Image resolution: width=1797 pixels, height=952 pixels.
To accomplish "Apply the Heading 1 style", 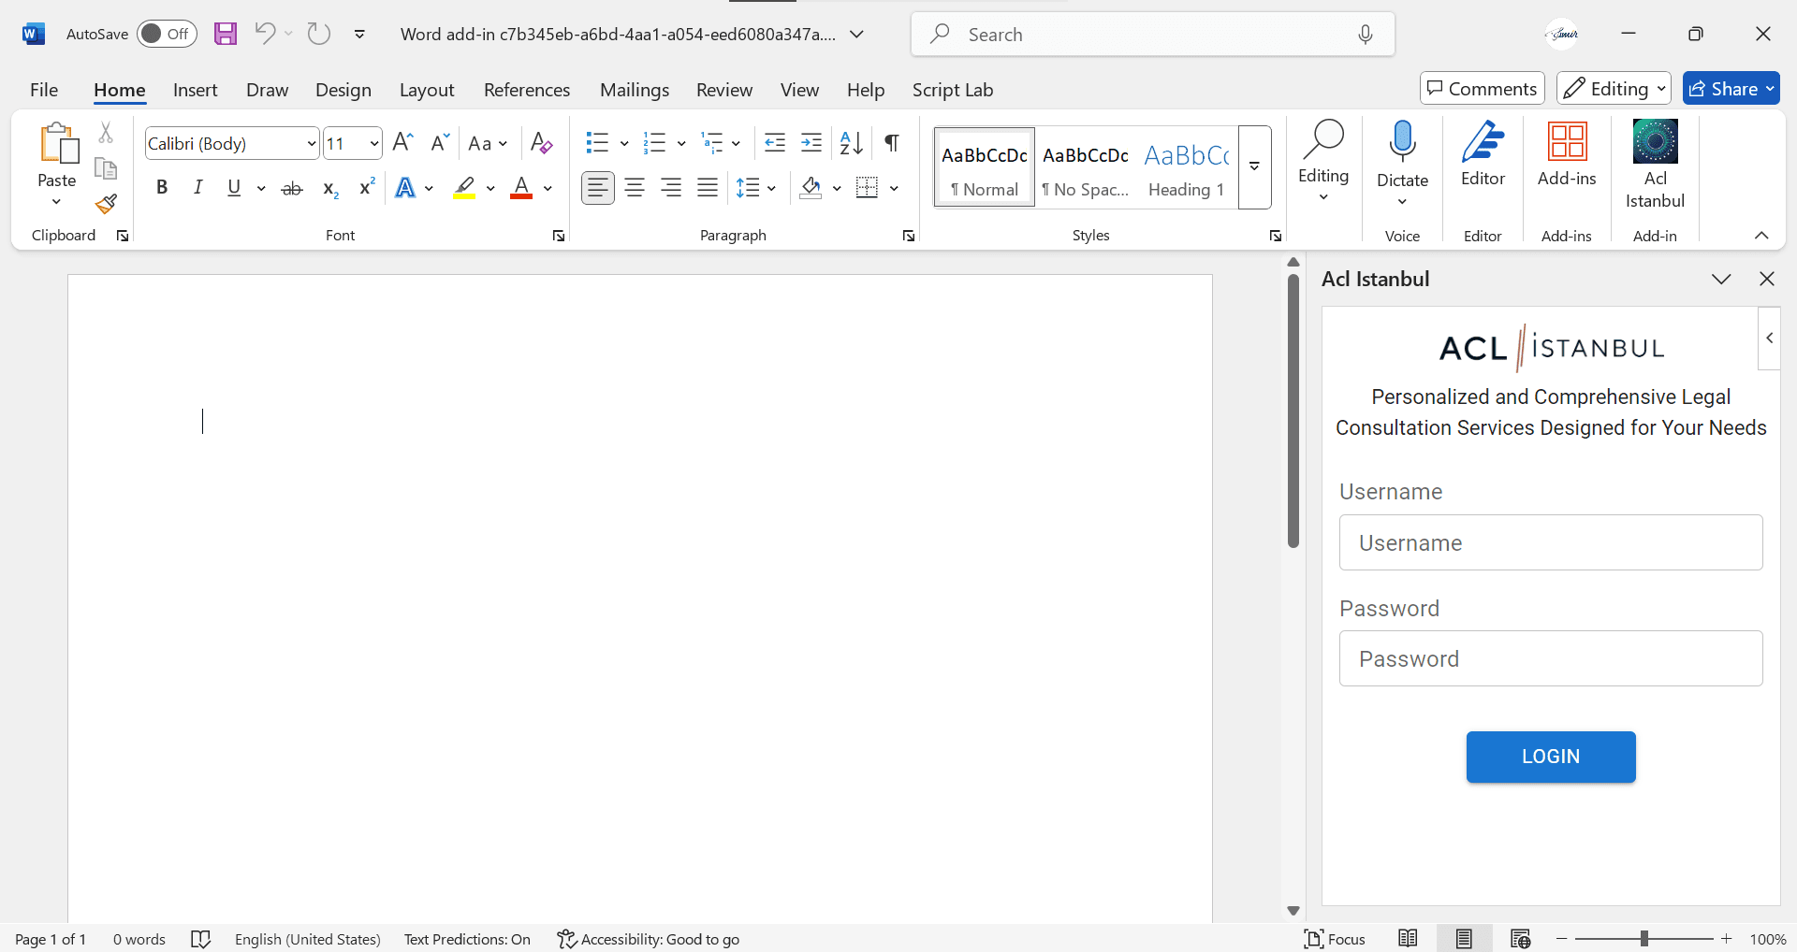I will click(1186, 167).
